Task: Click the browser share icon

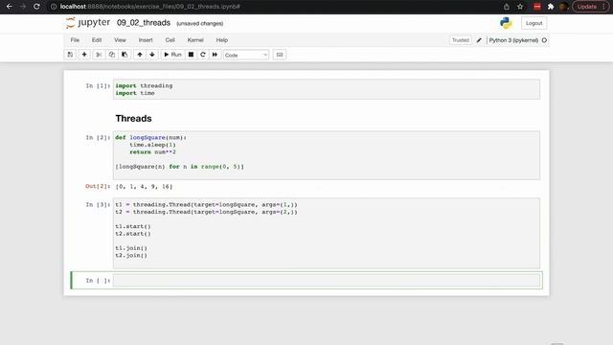Action: [x=507, y=7]
